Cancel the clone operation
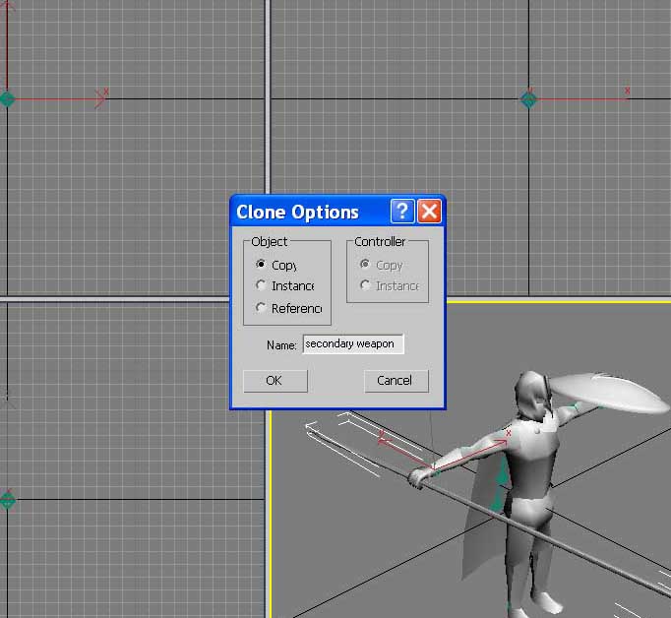The width and height of the screenshot is (671, 618). tap(396, 381)
